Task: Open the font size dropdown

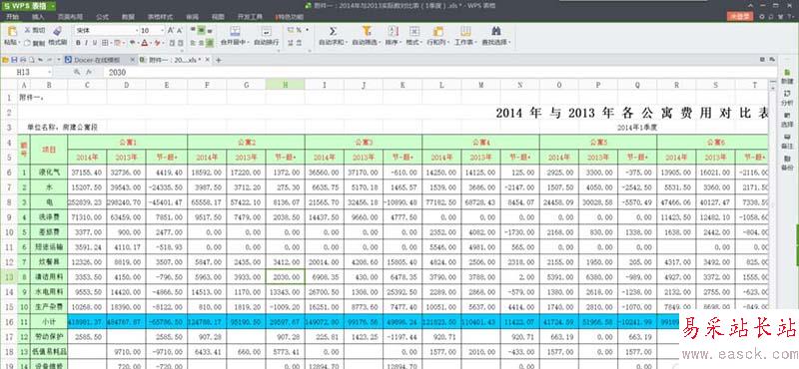Action: point(162,31)
